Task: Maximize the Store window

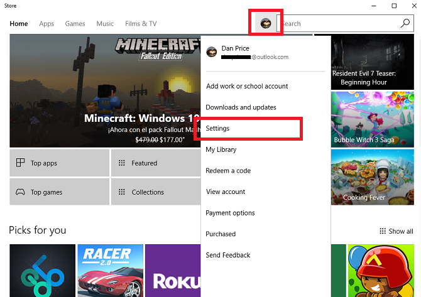Action: point(394,6)
